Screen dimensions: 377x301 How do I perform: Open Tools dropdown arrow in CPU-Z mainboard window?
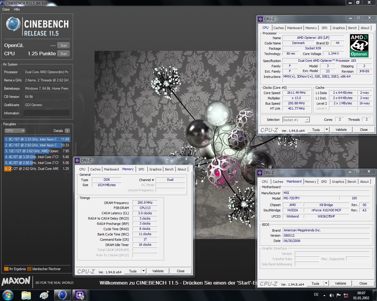tap(326, 283)
